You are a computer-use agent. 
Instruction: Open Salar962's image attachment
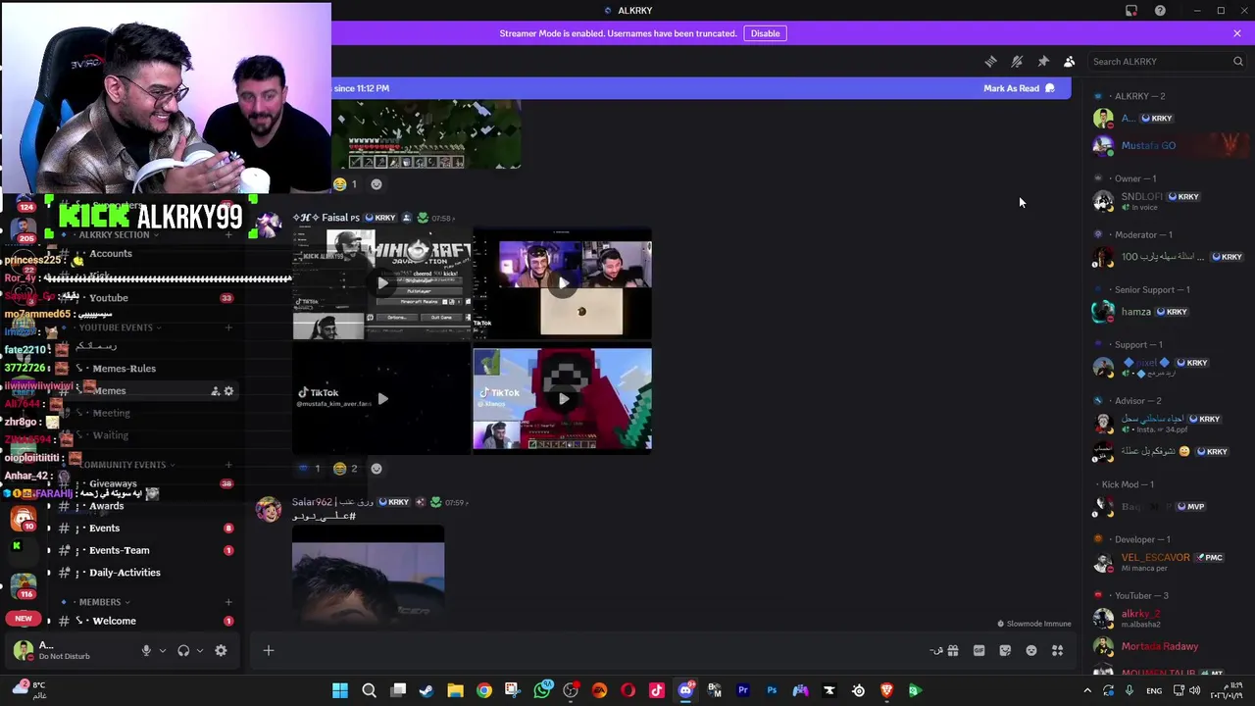(x=368, y=574)
